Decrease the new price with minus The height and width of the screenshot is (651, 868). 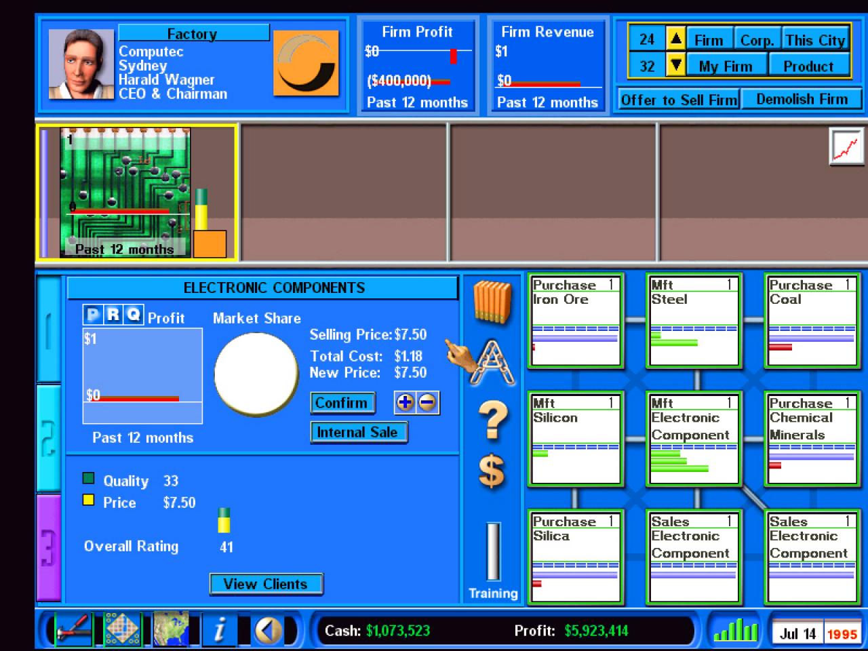point(427,402)
